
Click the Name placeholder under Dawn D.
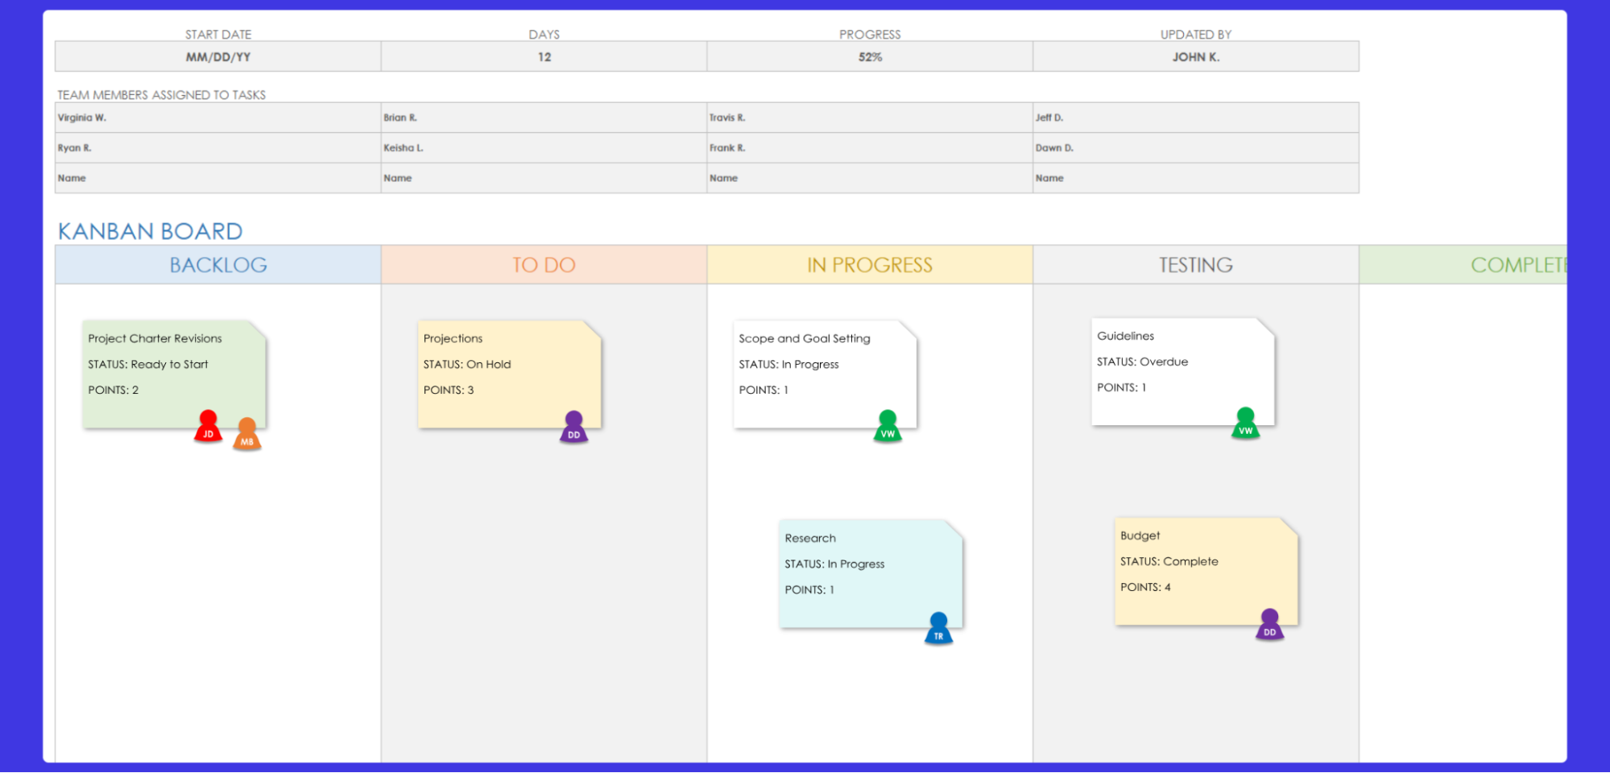[x=1196, y=178]
